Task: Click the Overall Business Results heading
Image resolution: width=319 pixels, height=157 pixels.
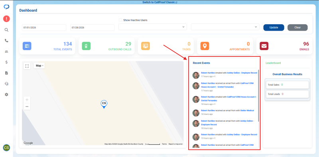Action: pos(287,74)
